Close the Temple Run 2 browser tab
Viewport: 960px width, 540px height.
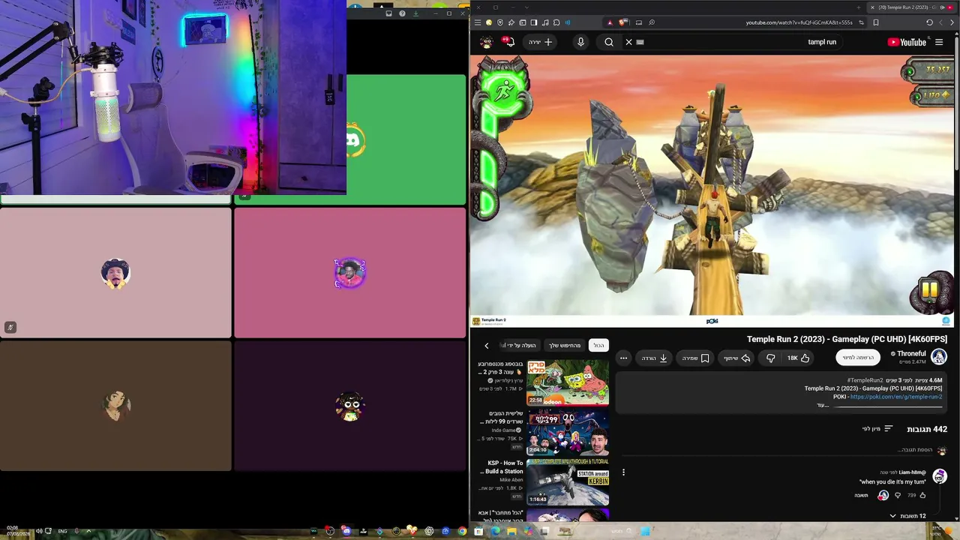(872, 7)
